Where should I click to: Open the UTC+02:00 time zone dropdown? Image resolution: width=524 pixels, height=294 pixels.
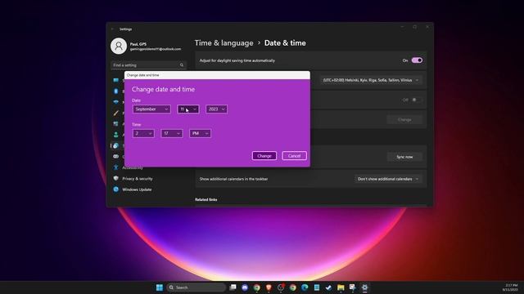(x=371, y=80)
